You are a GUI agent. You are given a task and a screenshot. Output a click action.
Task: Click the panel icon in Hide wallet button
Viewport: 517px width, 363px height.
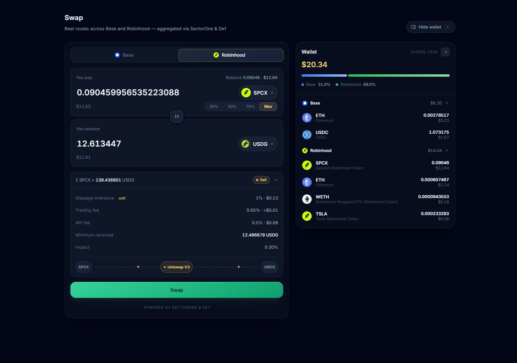414,27
